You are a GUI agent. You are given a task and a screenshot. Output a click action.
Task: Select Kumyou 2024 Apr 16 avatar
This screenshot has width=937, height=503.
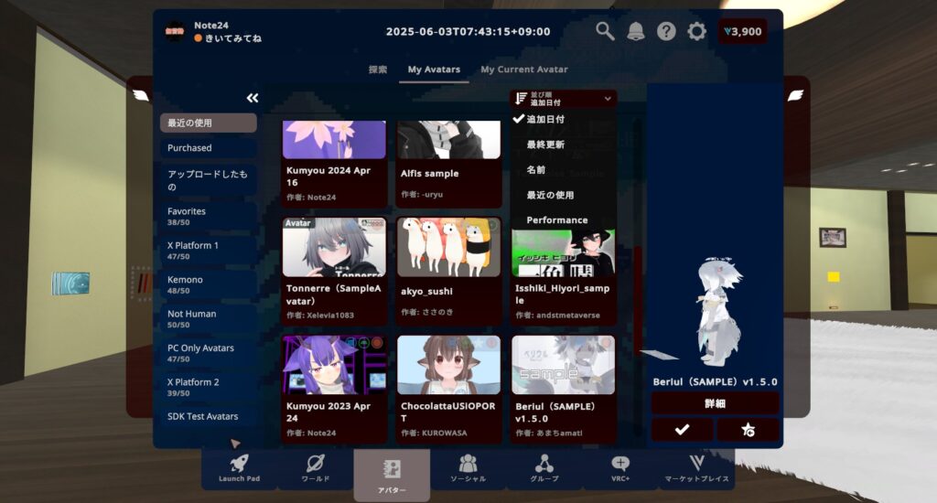(x=334, y=163)
